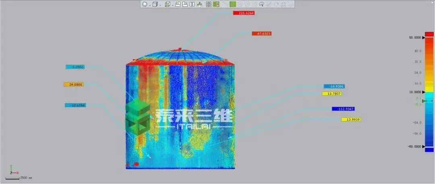Screen dimensions: 435x184
Task: Click the 24.0866 orange annotation label
Action: pyautogui.click(x=74, y=85)
